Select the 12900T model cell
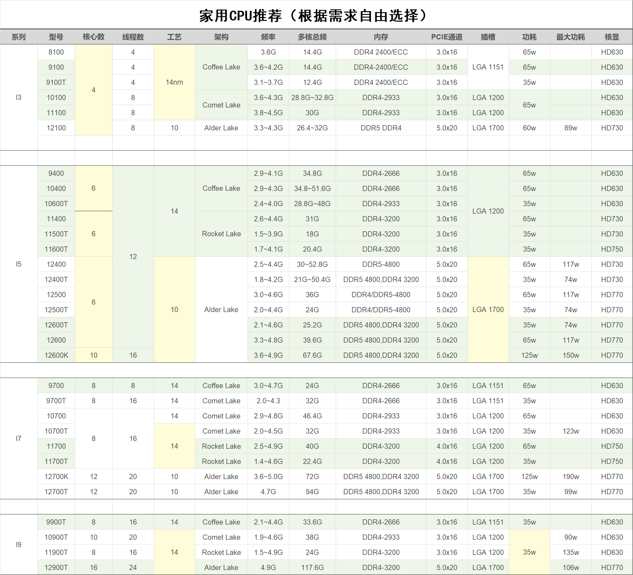This screenshot has width=633, height=575. pyautogui.click(x=56, y=567)
